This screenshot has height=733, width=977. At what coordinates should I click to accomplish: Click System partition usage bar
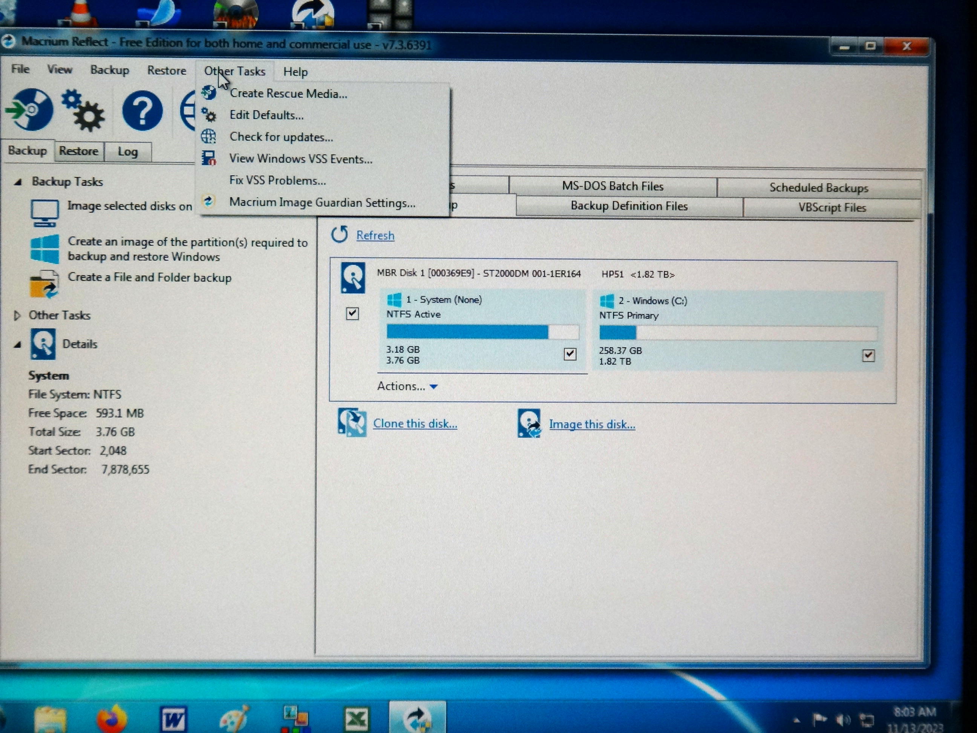click(482, 332)
